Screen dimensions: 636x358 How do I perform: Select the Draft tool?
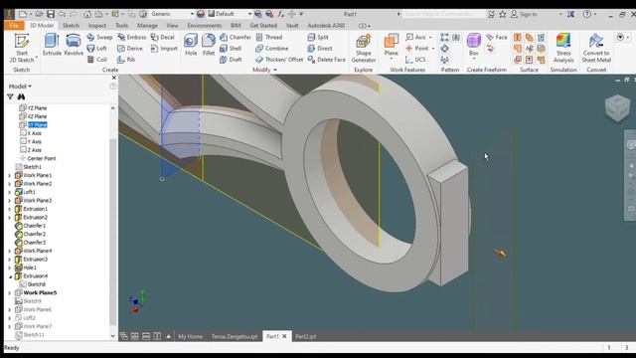(x=231, y=60)
